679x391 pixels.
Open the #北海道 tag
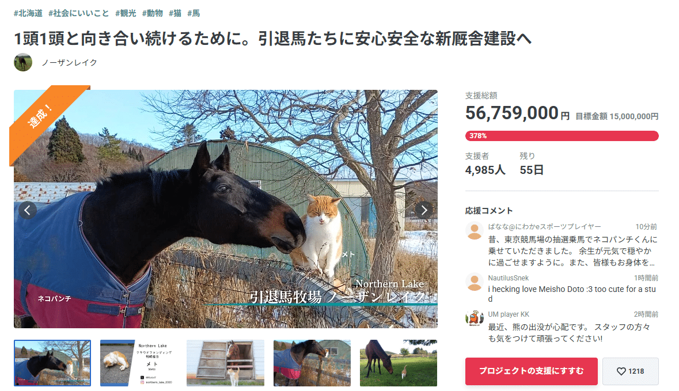click(x=28, y=13)
